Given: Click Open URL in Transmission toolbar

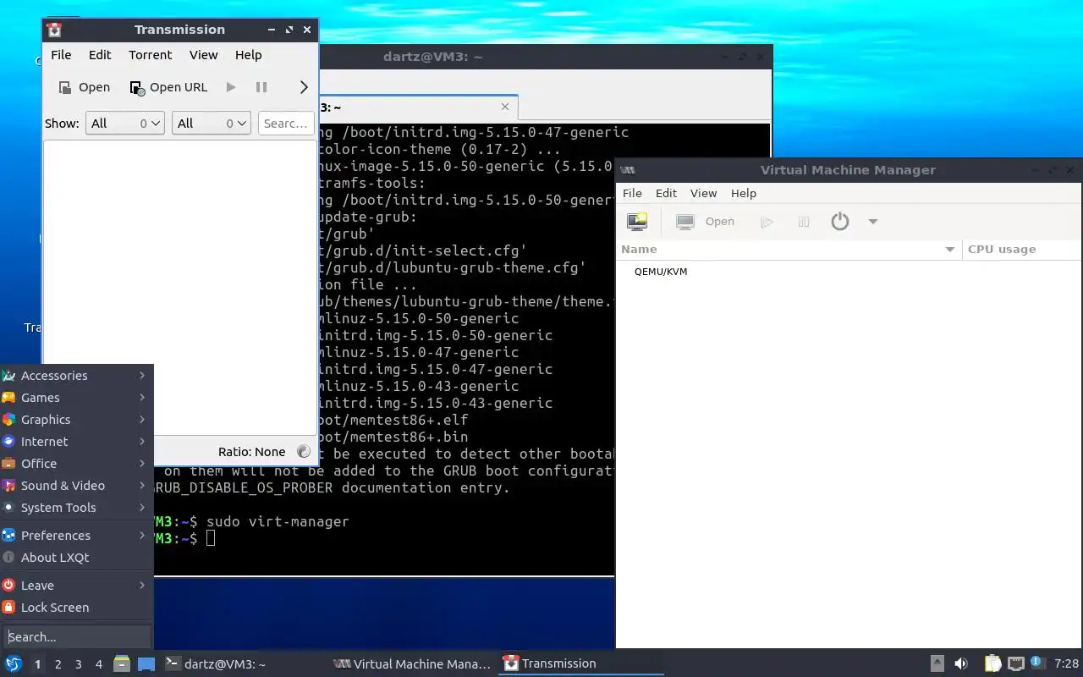Looking at the screenshot, I should 168,87.
